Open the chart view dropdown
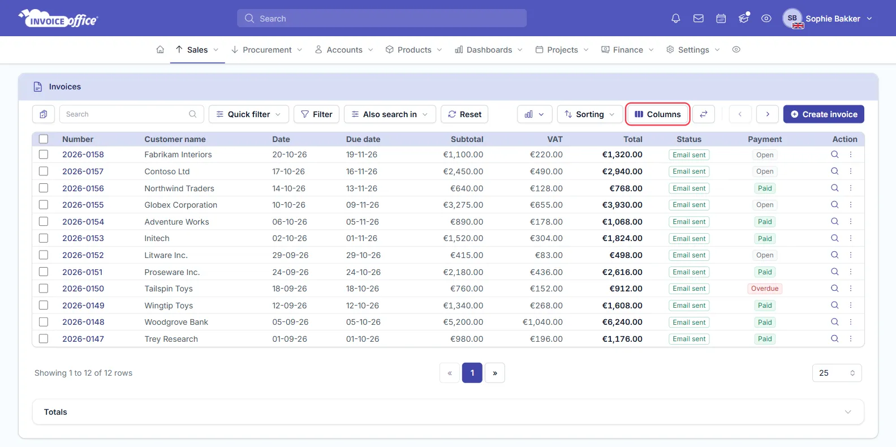896x447 pixels. [535, 114]
